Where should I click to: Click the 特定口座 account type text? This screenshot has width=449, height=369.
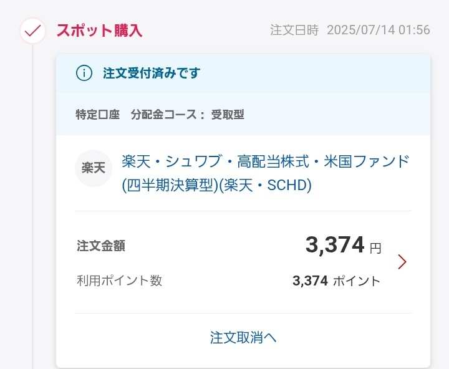pyautogui.click(x=98, y=115)
